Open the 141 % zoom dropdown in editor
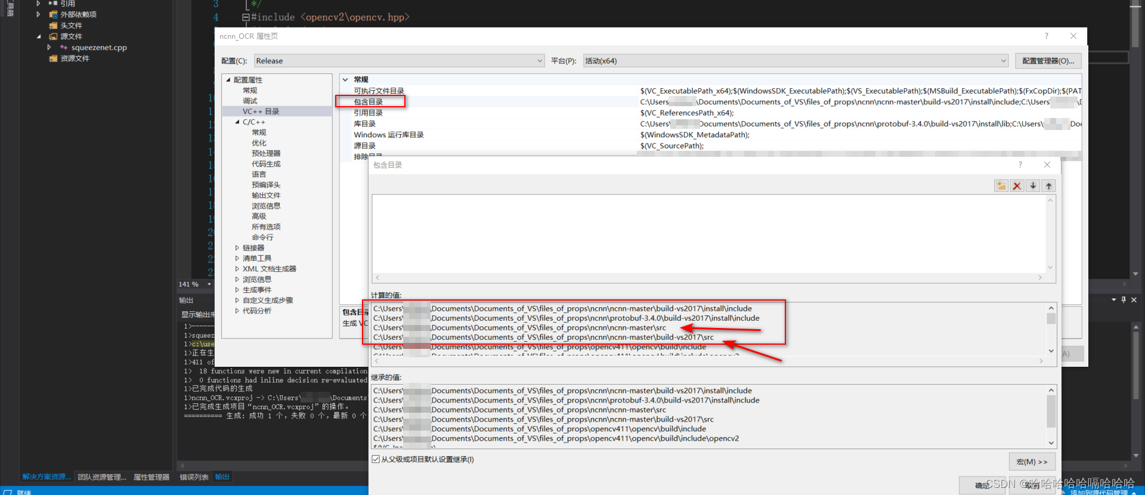The width and height of the screenshot is (1145, 495). 209,284
